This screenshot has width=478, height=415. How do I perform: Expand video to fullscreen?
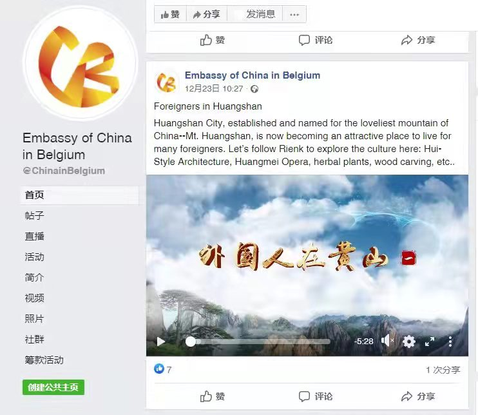(x=430, y=342)
